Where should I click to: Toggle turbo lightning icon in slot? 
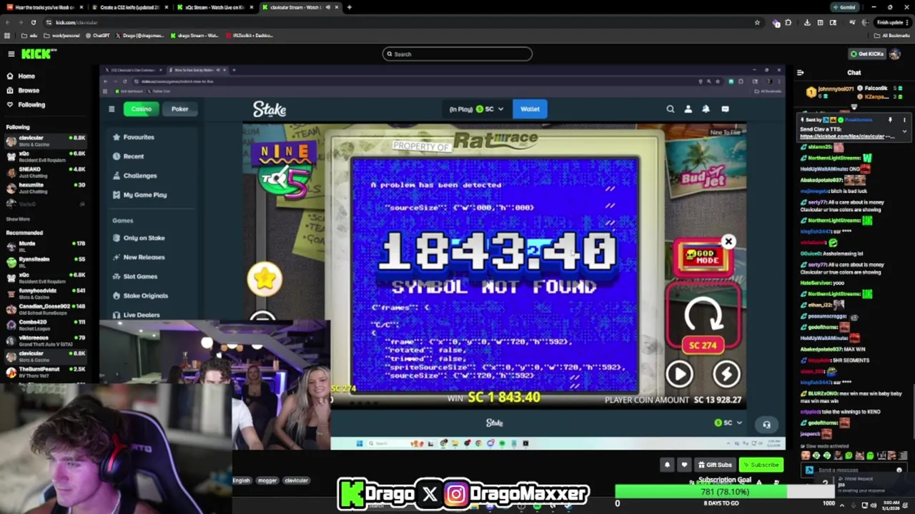726,374
